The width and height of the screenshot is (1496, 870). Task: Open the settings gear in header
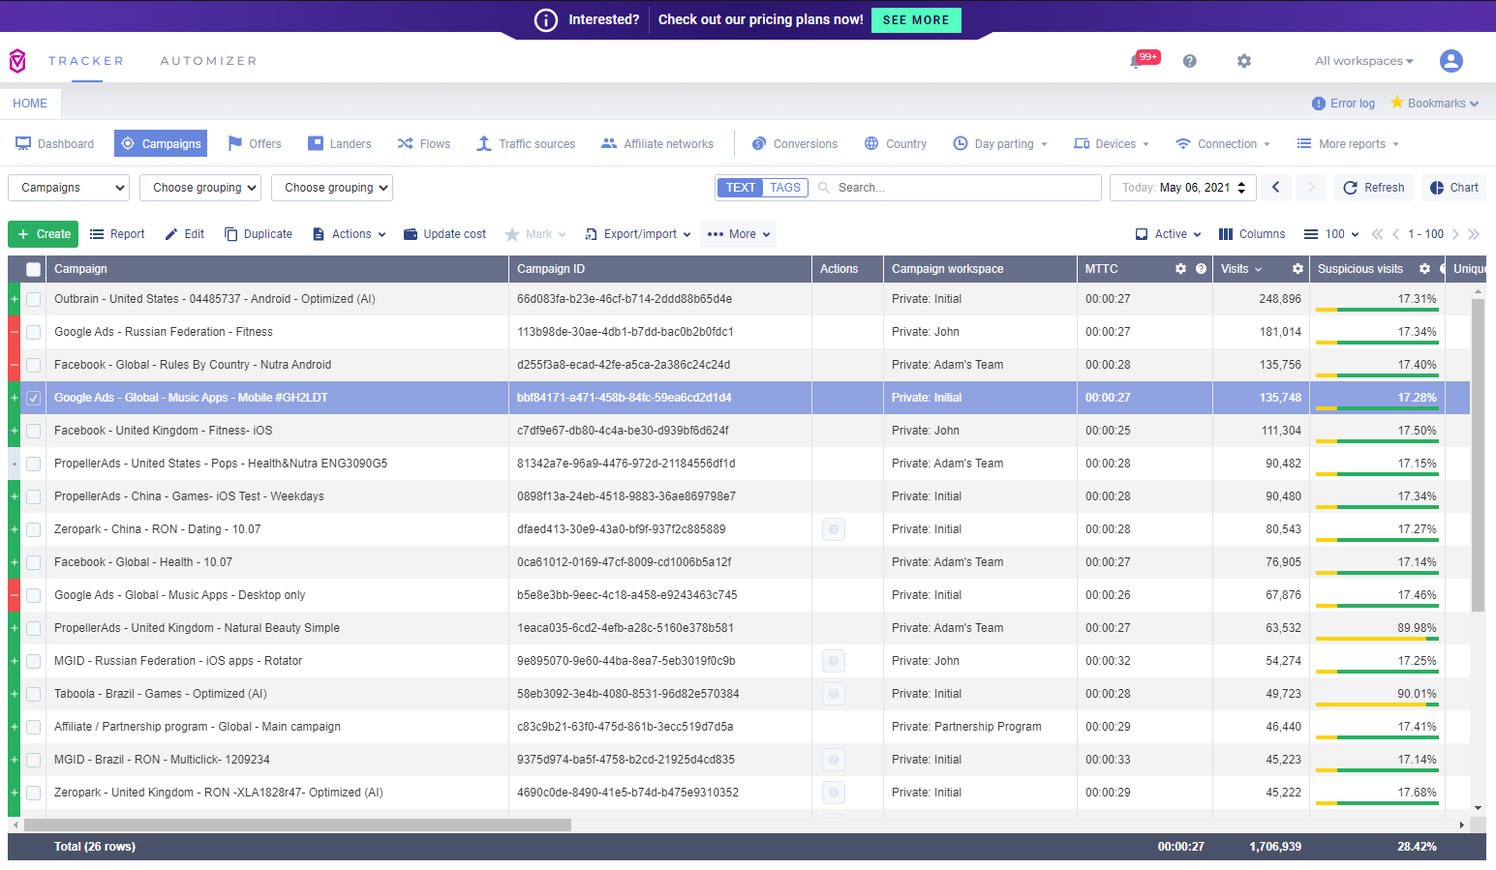[x=1244, y=61]
